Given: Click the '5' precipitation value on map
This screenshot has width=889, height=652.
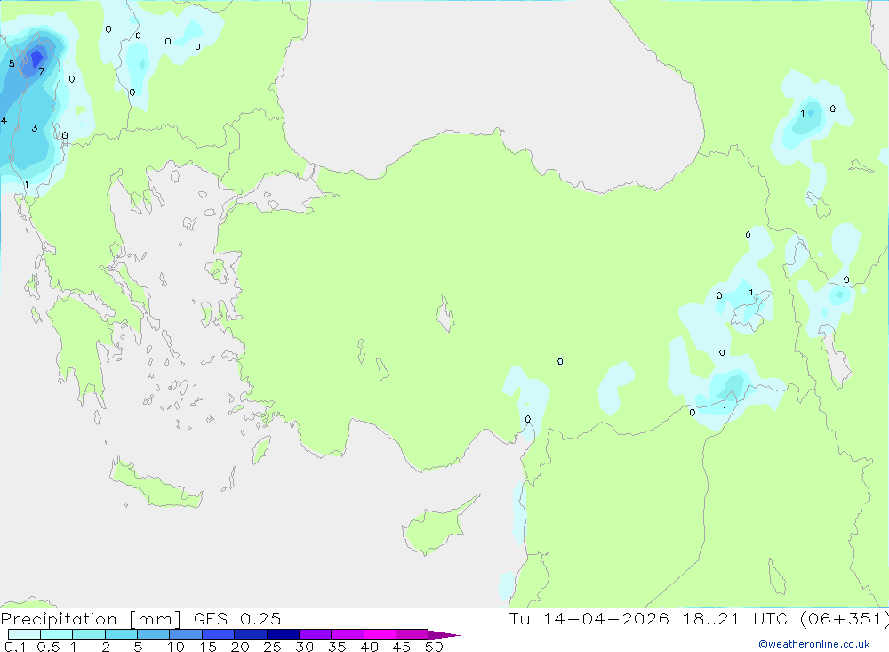Looking at the screenshot, I should (x=12, y=63).
